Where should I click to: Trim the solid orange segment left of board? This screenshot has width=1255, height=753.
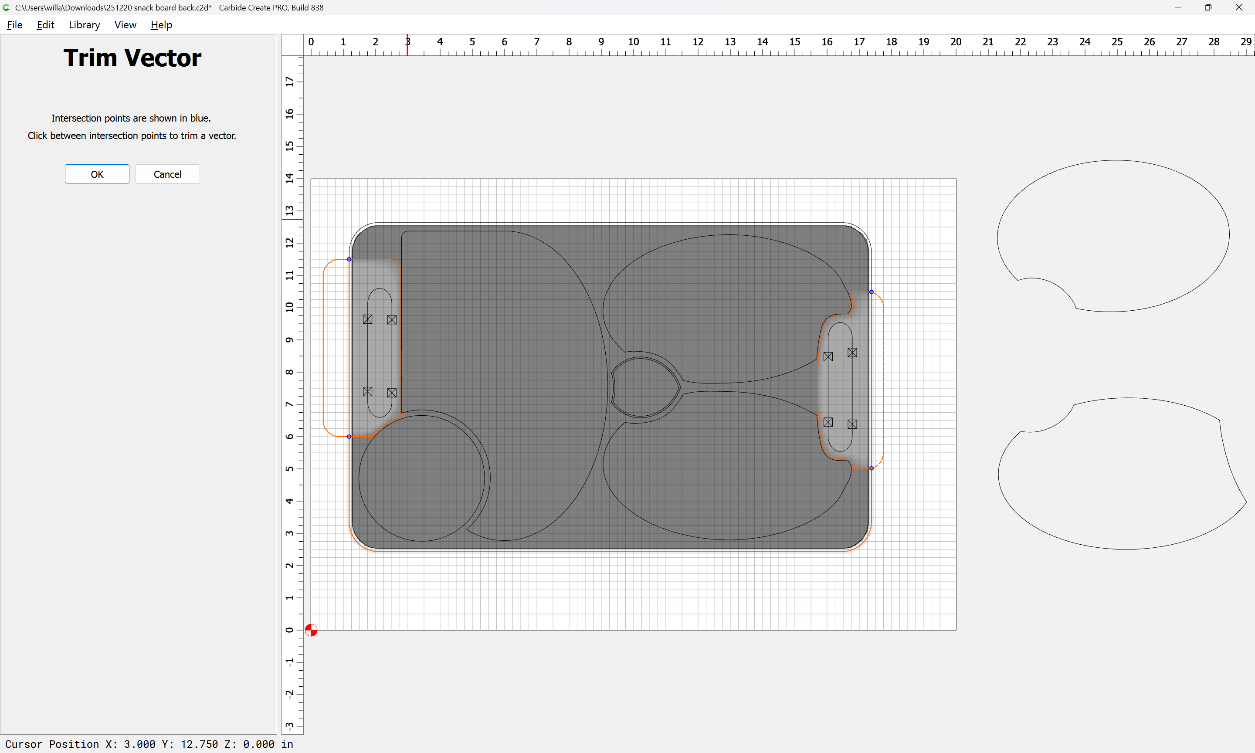coord(324,348)
